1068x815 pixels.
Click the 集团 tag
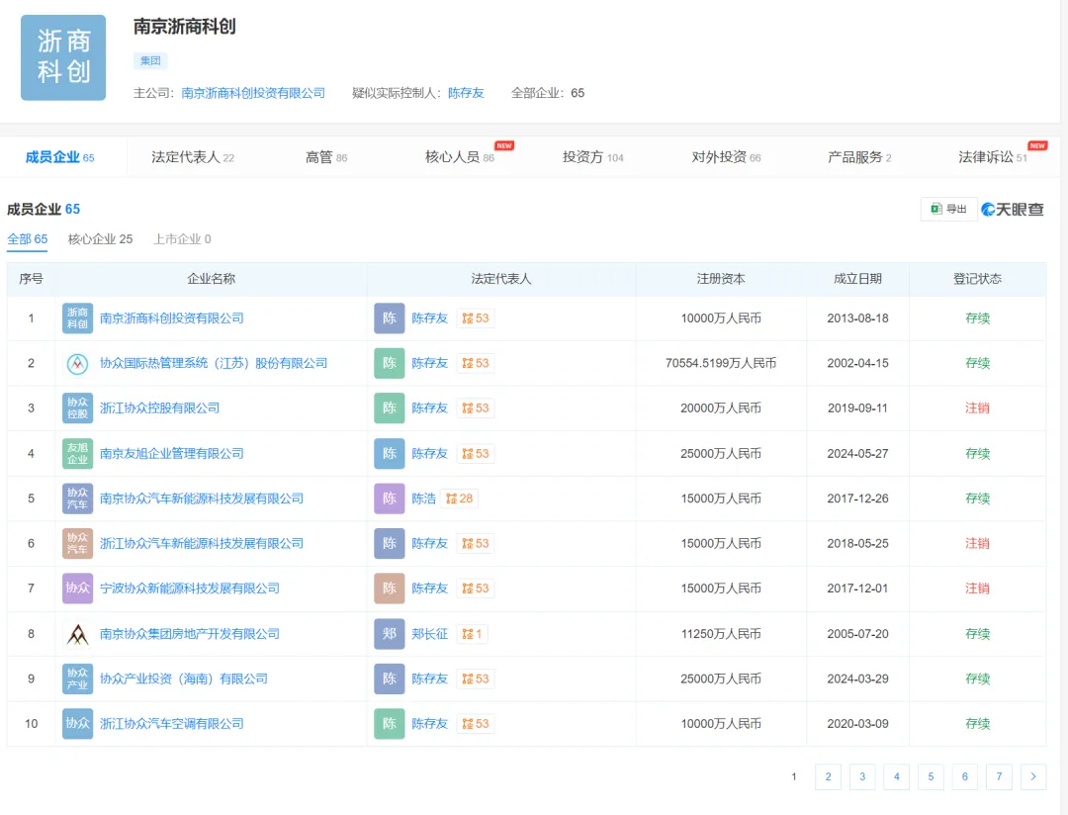coord(150,60)
